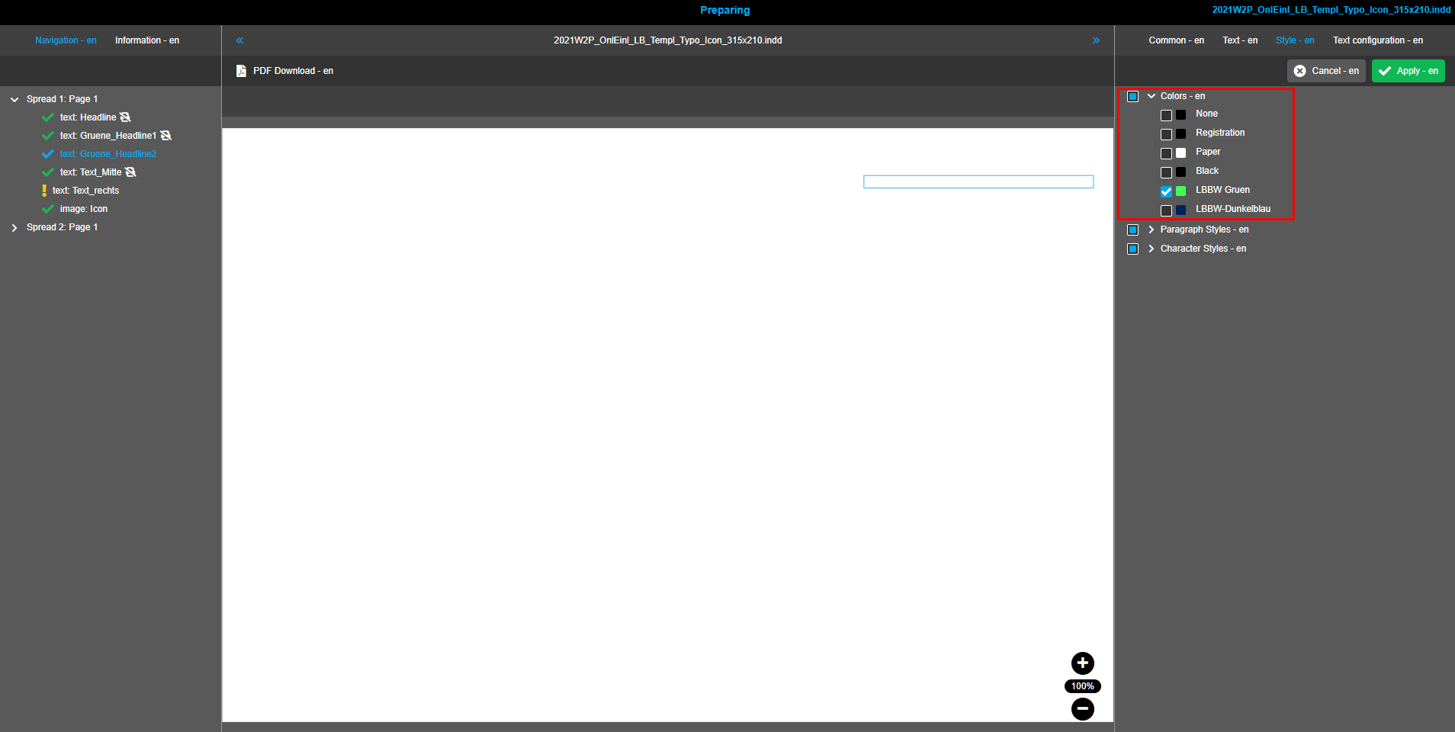Click the 100% zoom level badge
The image size is (1455, 732).
coord(1082,686)
